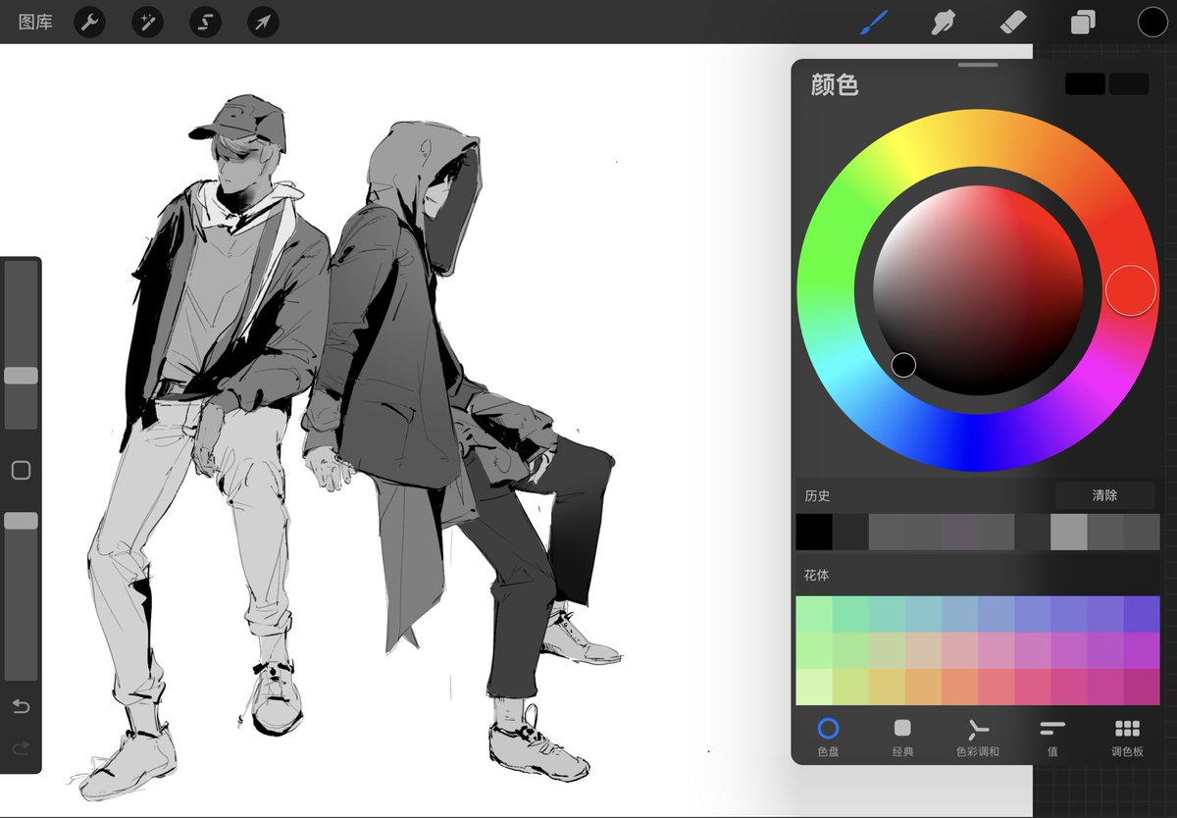
Task: Open the Adjustments magic wand menu
Action: [148, 22]
